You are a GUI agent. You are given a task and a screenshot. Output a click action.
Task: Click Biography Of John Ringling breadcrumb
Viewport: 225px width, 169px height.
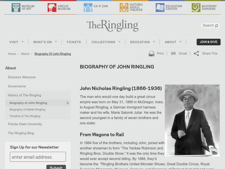click(x=53, y=54)
